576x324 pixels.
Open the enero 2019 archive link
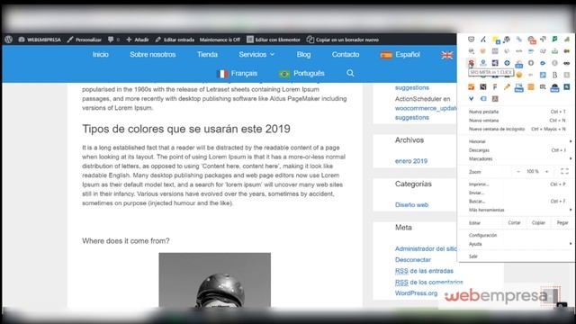tap(411, 161)
